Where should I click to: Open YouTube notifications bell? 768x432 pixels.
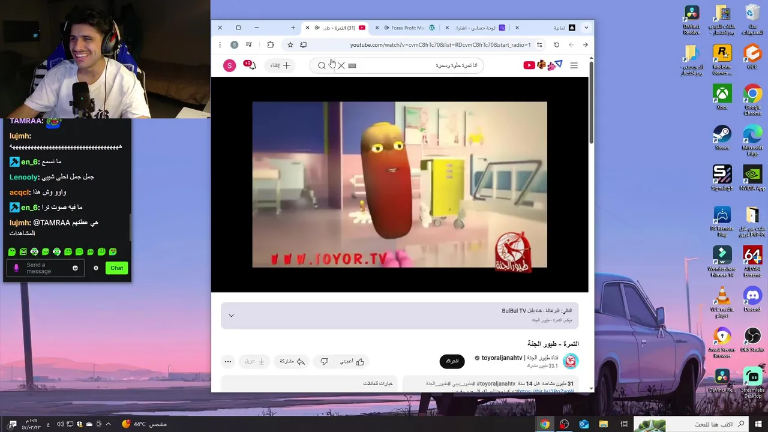pyautogui.click(x=251, y=65)
